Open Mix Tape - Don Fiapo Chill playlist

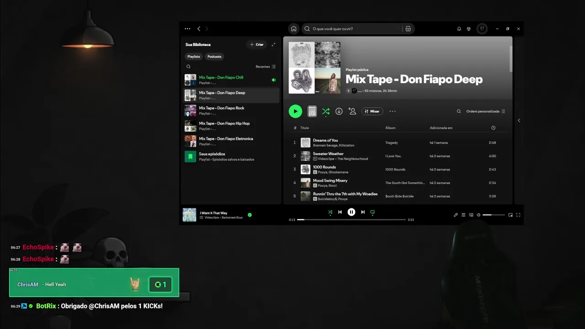[x=231, y=80]
